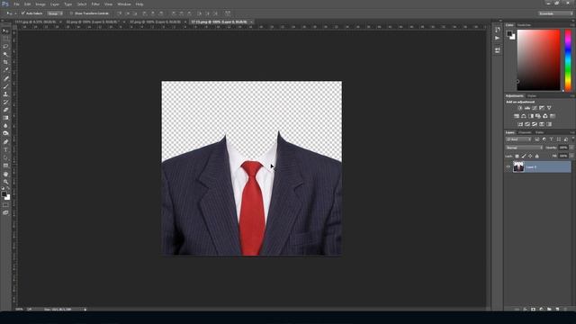The width and height of the screenshot is (576, 324).
Task: Add a Vibrance adjustment triangle icon
Action: tap(549, 108)
